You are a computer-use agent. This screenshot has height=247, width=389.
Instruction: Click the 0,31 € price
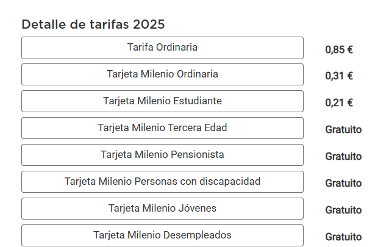339,76
